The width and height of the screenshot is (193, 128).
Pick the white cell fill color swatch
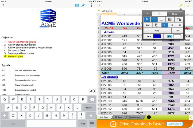click(177, 36)
